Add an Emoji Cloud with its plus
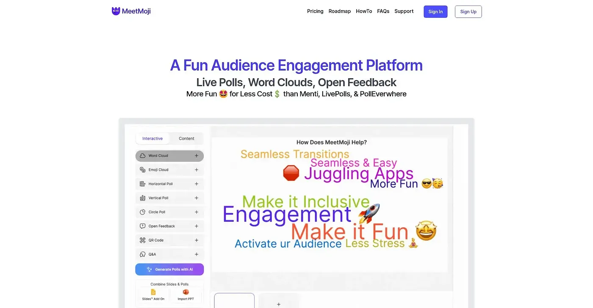The width and height of the screenshot is (593, 308). (197, 170)
